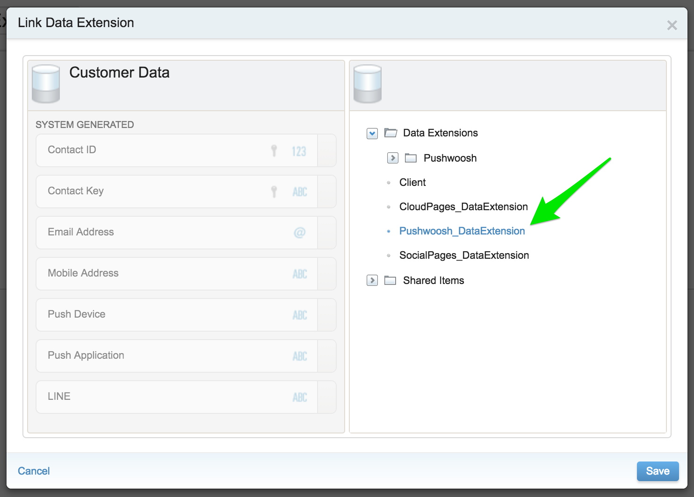694x497 pixels.
Task: Close the Link Data Extension dialog
Action: tap(672, 25)
